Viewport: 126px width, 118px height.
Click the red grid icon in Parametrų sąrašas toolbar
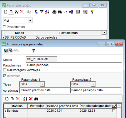tap(78, 12)
